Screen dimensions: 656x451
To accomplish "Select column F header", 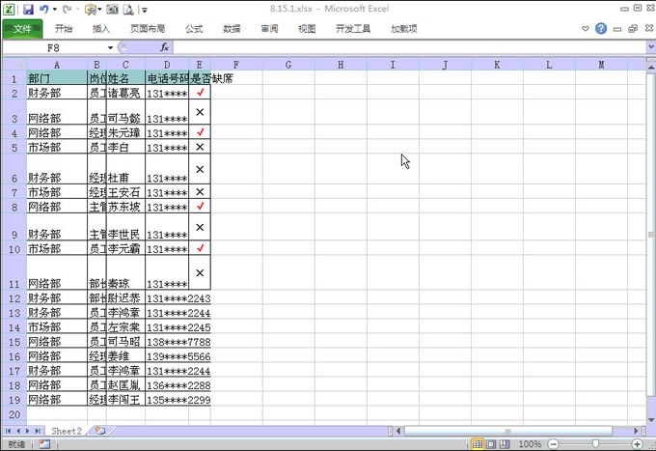I will [236, 65].
